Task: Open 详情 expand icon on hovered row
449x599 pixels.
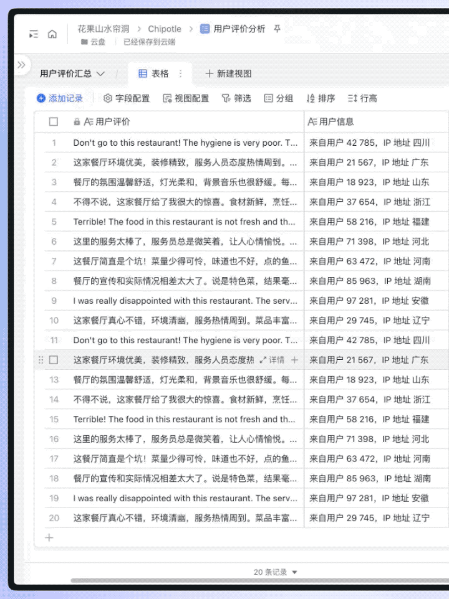Action: (263, 360)
